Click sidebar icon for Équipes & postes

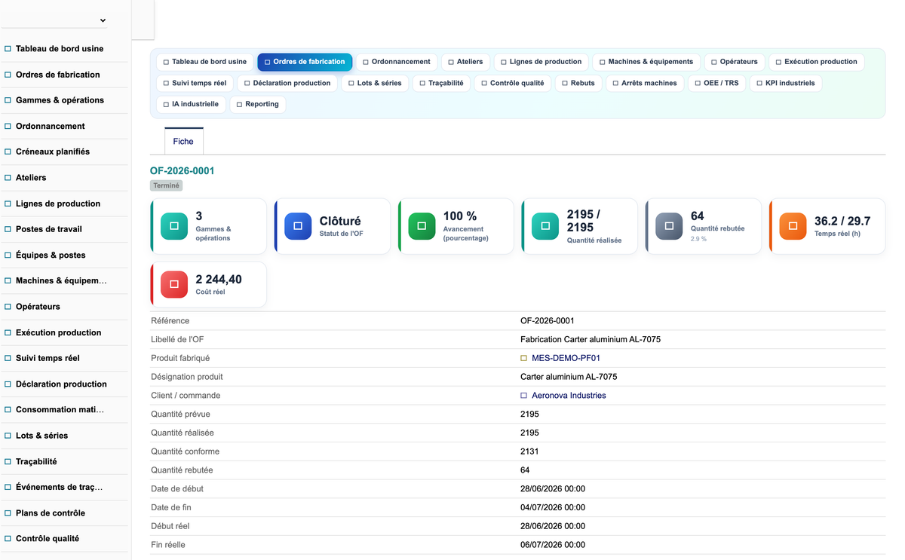tap(8, 255)
